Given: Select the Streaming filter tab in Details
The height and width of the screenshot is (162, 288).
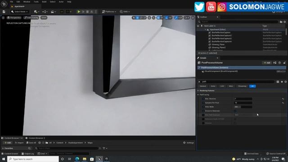Looking at the screenshot, I should pyautogui.click(x=242, y=86).
